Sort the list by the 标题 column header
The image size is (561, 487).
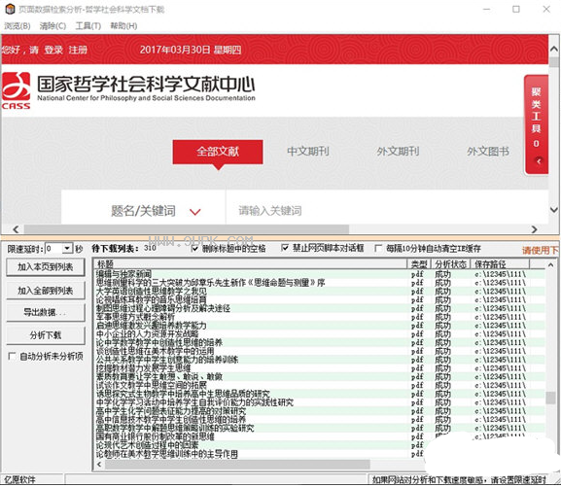click(x=251, y=264)
